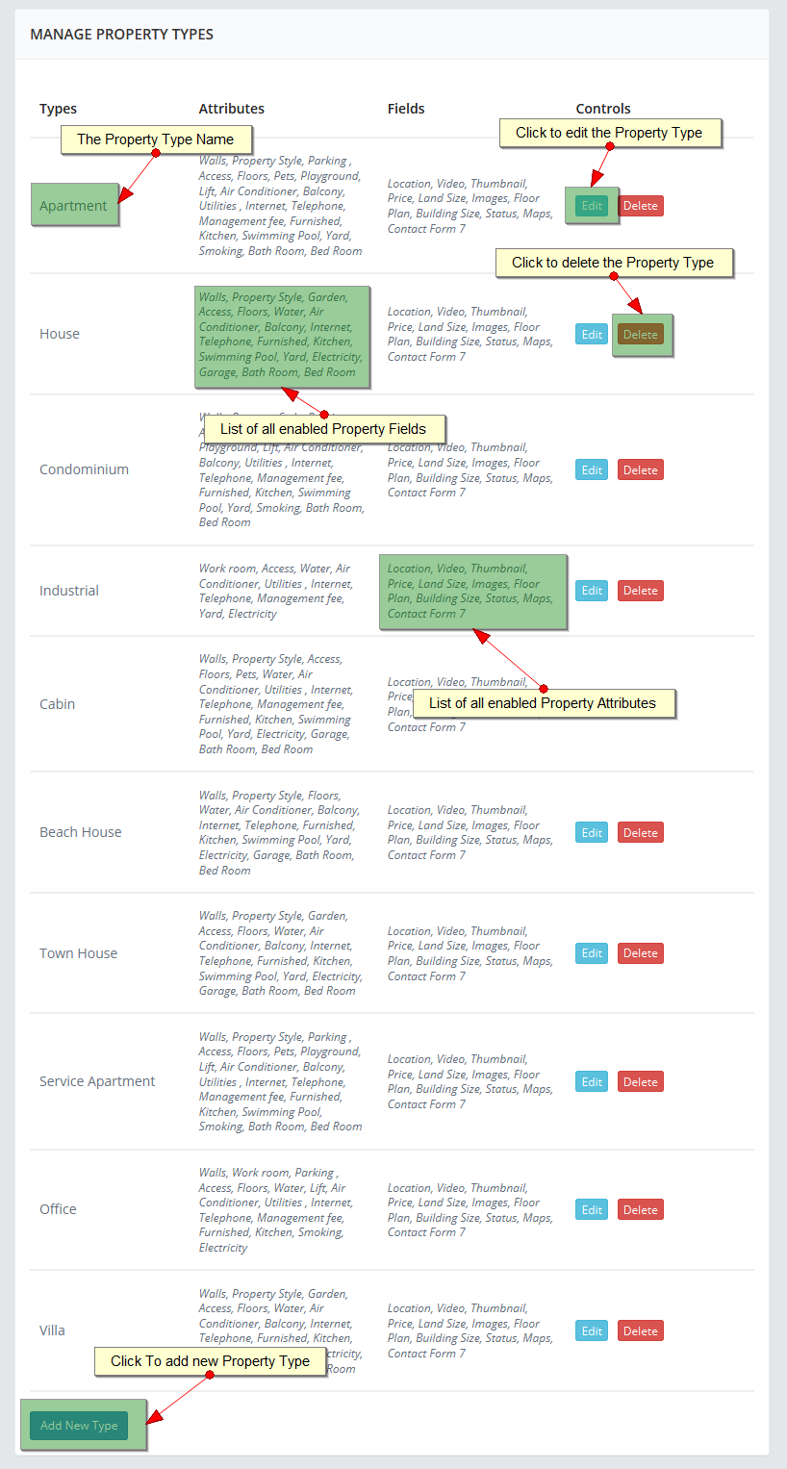Edit the Industrial property type
Screen dimensions: 787x1469
[592, 591]
